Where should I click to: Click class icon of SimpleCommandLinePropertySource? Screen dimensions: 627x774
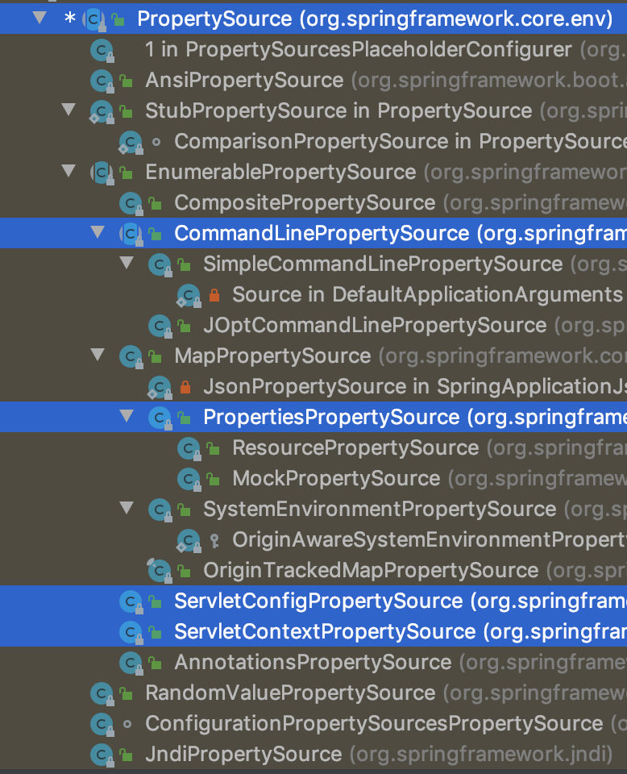160,264
